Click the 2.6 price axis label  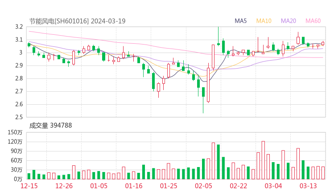coord(19,104)
